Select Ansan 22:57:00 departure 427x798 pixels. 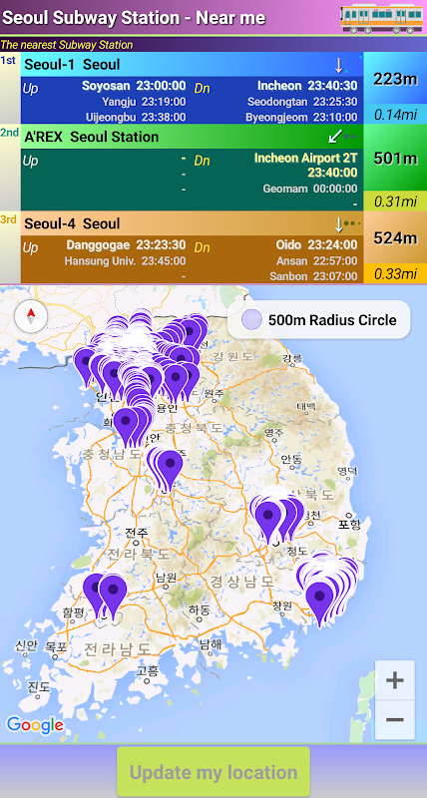tap(317, 261)
